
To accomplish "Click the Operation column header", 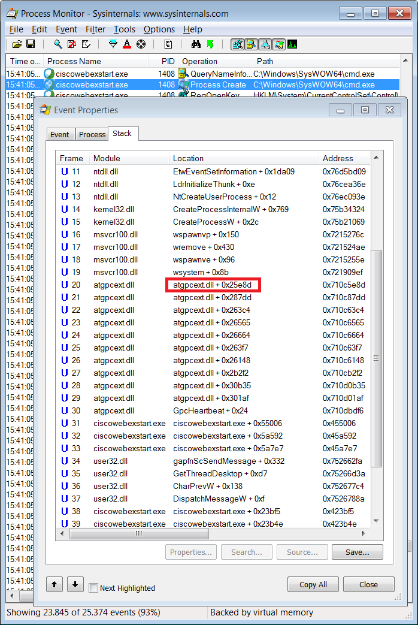I will (215, 61).
